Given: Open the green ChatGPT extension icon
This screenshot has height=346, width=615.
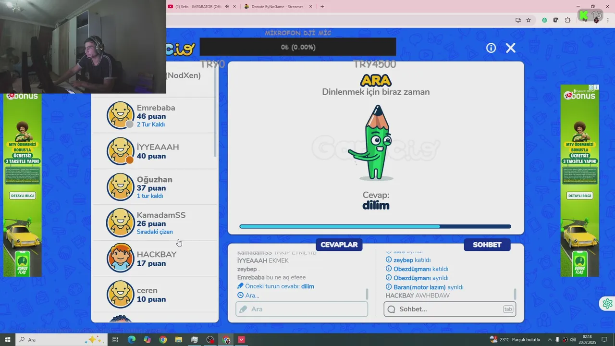Looking at the screenshot, I should [x=544, y=20].
